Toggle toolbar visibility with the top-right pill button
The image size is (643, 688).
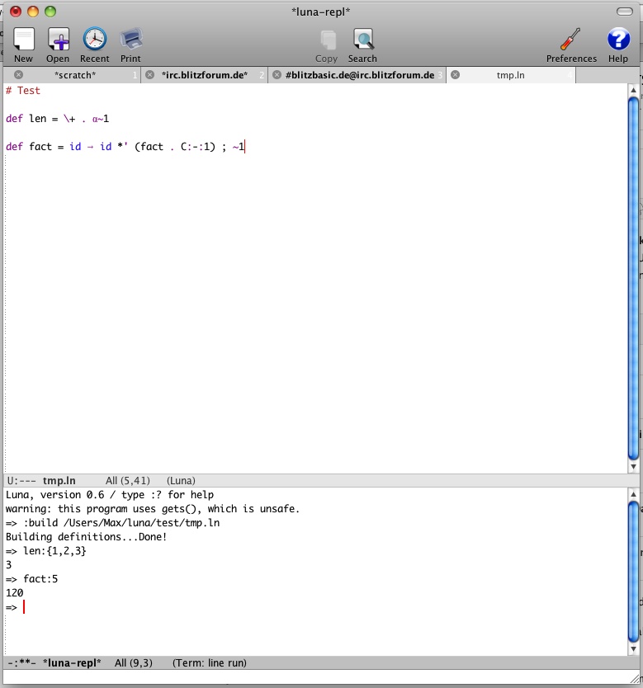624,12
